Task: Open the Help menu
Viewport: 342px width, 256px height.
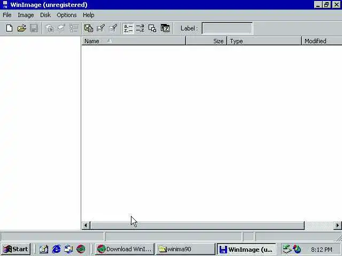Action: click(88, 15)
